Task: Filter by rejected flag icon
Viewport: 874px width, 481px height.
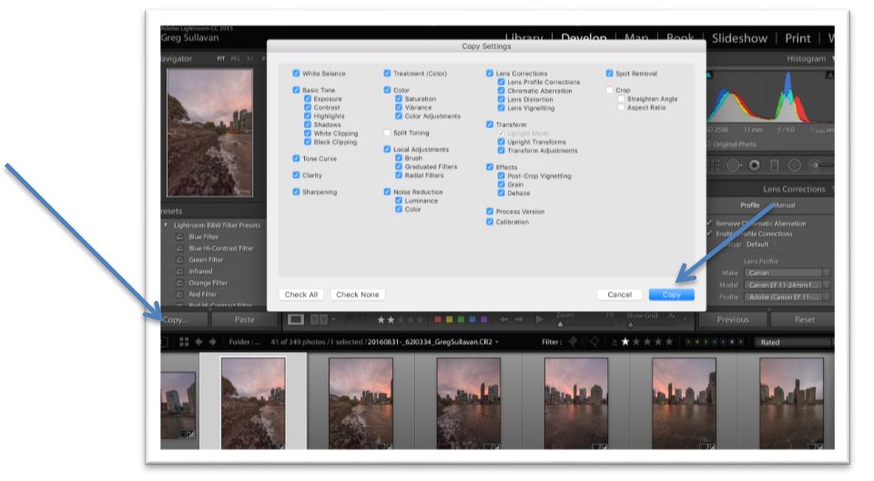Action: click(x=595, y=342)
